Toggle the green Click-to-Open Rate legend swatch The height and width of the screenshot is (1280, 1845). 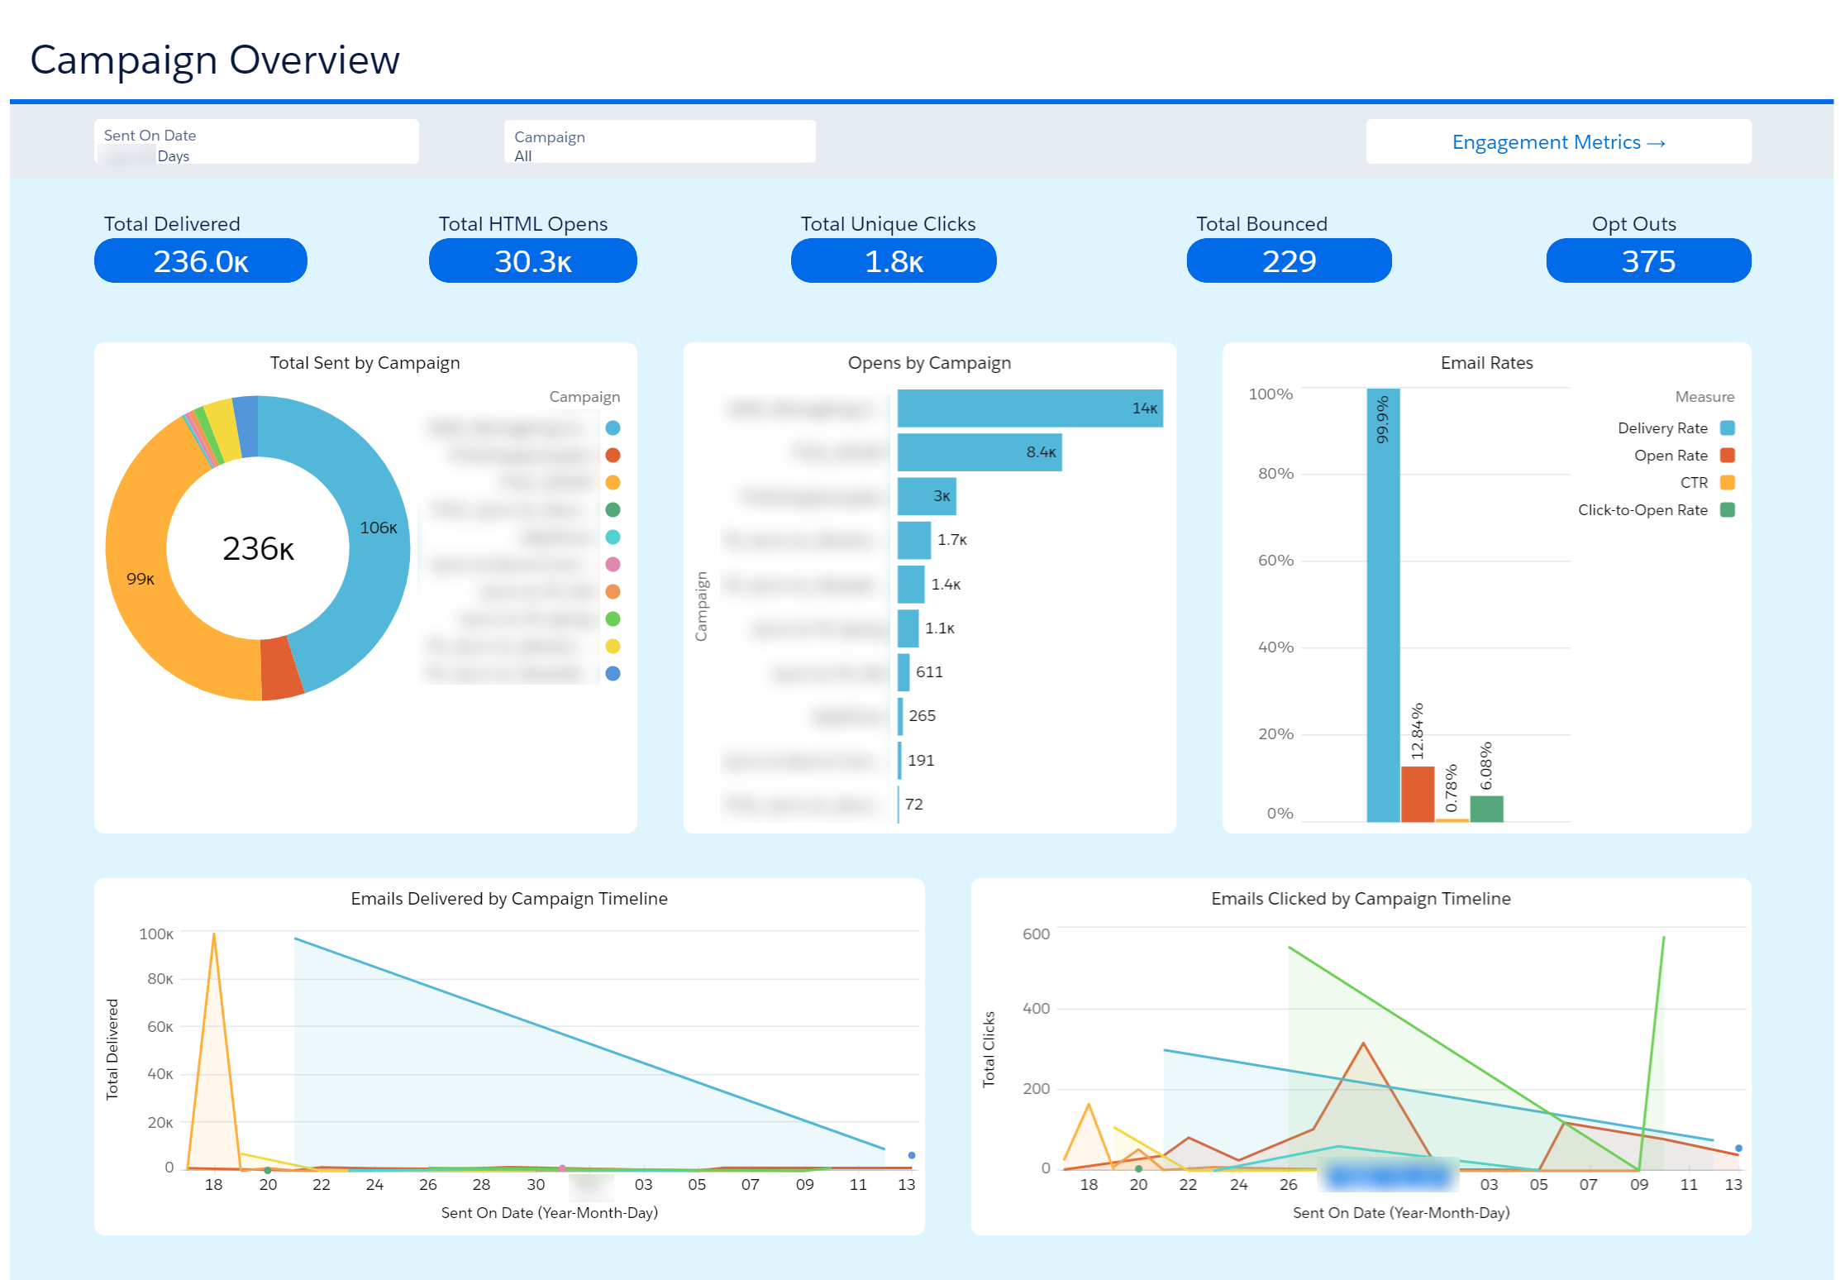[1727, 510]
